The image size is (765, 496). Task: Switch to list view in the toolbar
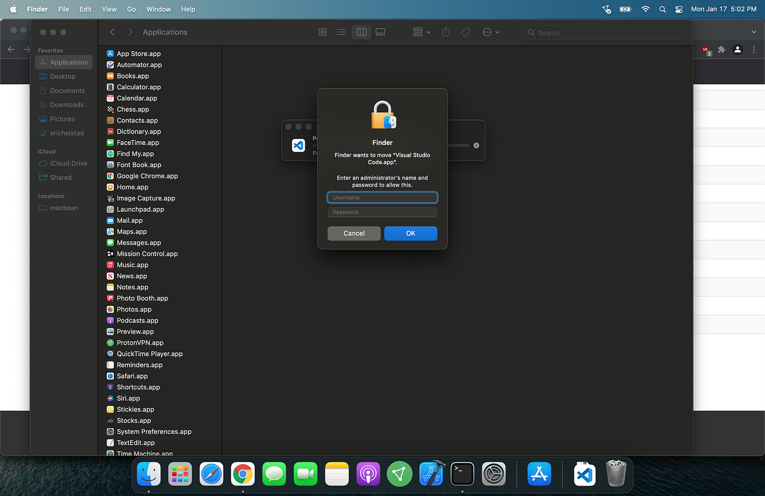pyautogui.click(x=341, y=32)
